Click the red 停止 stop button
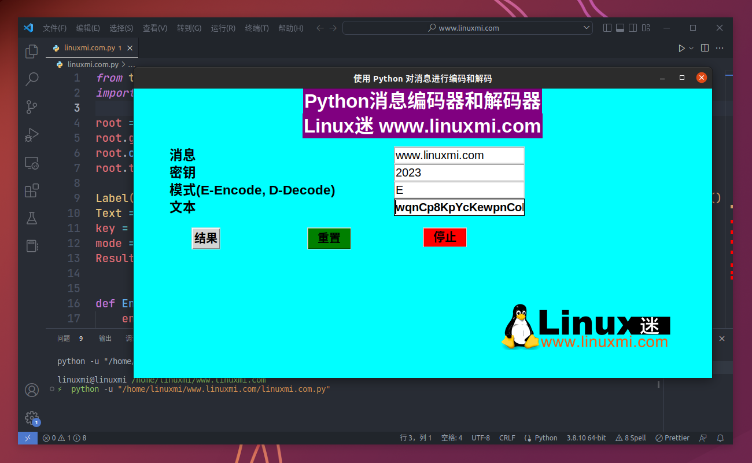The image size is (752, 463). [445, 237]
